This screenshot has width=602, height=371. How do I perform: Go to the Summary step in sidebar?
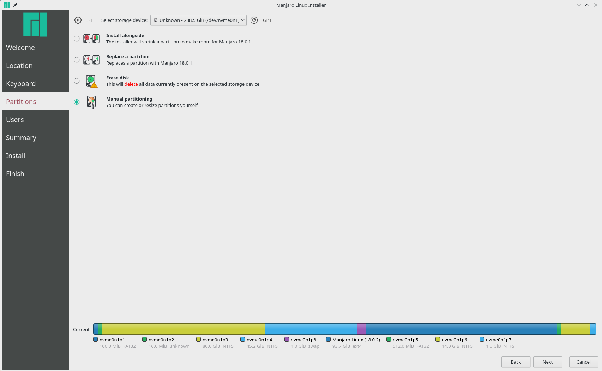coord(35,138)
